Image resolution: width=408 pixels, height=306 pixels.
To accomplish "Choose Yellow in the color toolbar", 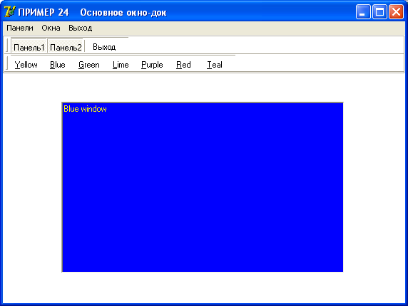I will tap(26, 65).
